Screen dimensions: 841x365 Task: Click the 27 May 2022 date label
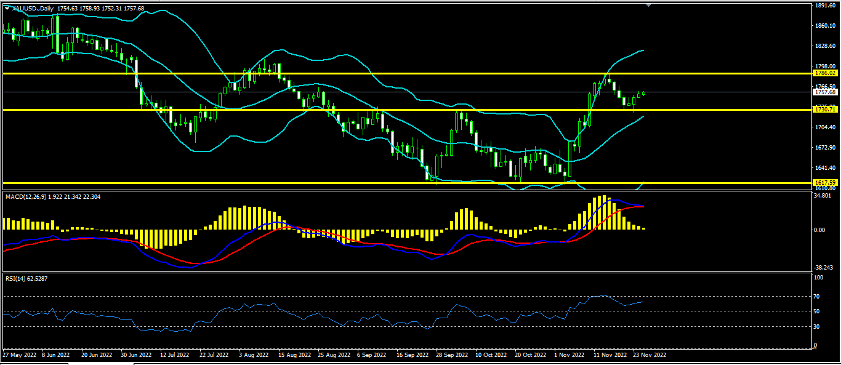(x=19, y=355)
